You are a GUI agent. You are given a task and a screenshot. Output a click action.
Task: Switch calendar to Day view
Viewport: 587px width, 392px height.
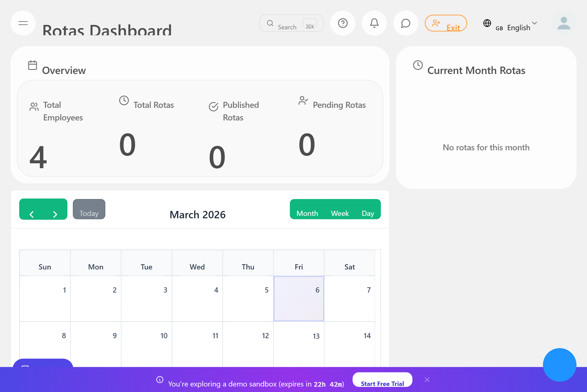368,213
